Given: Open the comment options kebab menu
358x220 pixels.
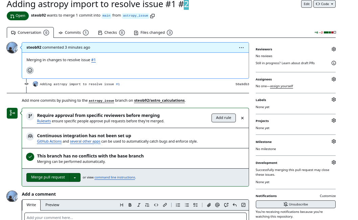Looking at the screenshot, I should tap(241, 48).
